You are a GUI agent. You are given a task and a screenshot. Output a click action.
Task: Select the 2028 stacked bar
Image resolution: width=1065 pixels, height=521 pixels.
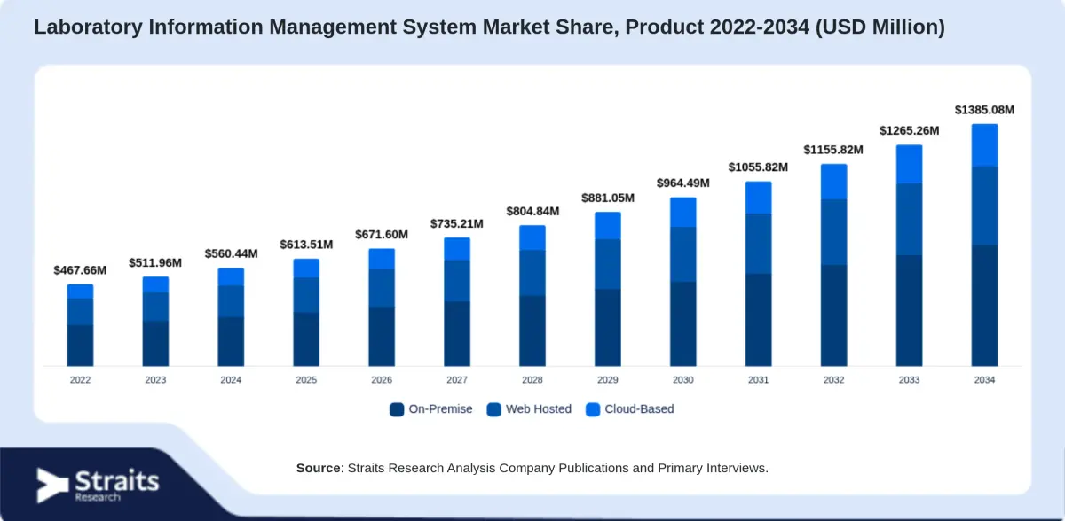pyautogui.click(x=532, y=296)
